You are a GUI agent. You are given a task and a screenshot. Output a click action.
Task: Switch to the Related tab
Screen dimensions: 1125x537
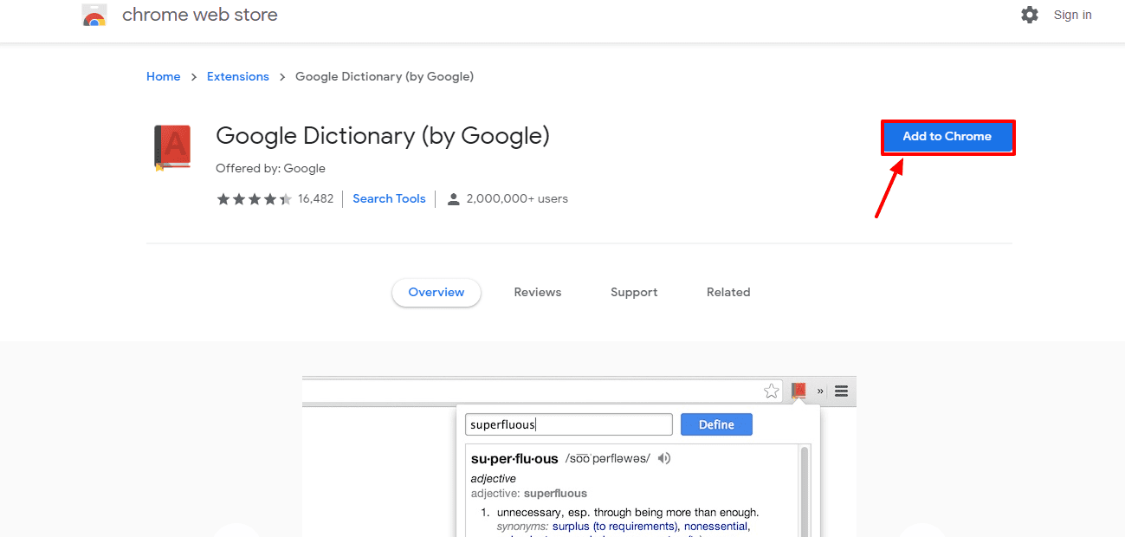(x=728, y=292)
